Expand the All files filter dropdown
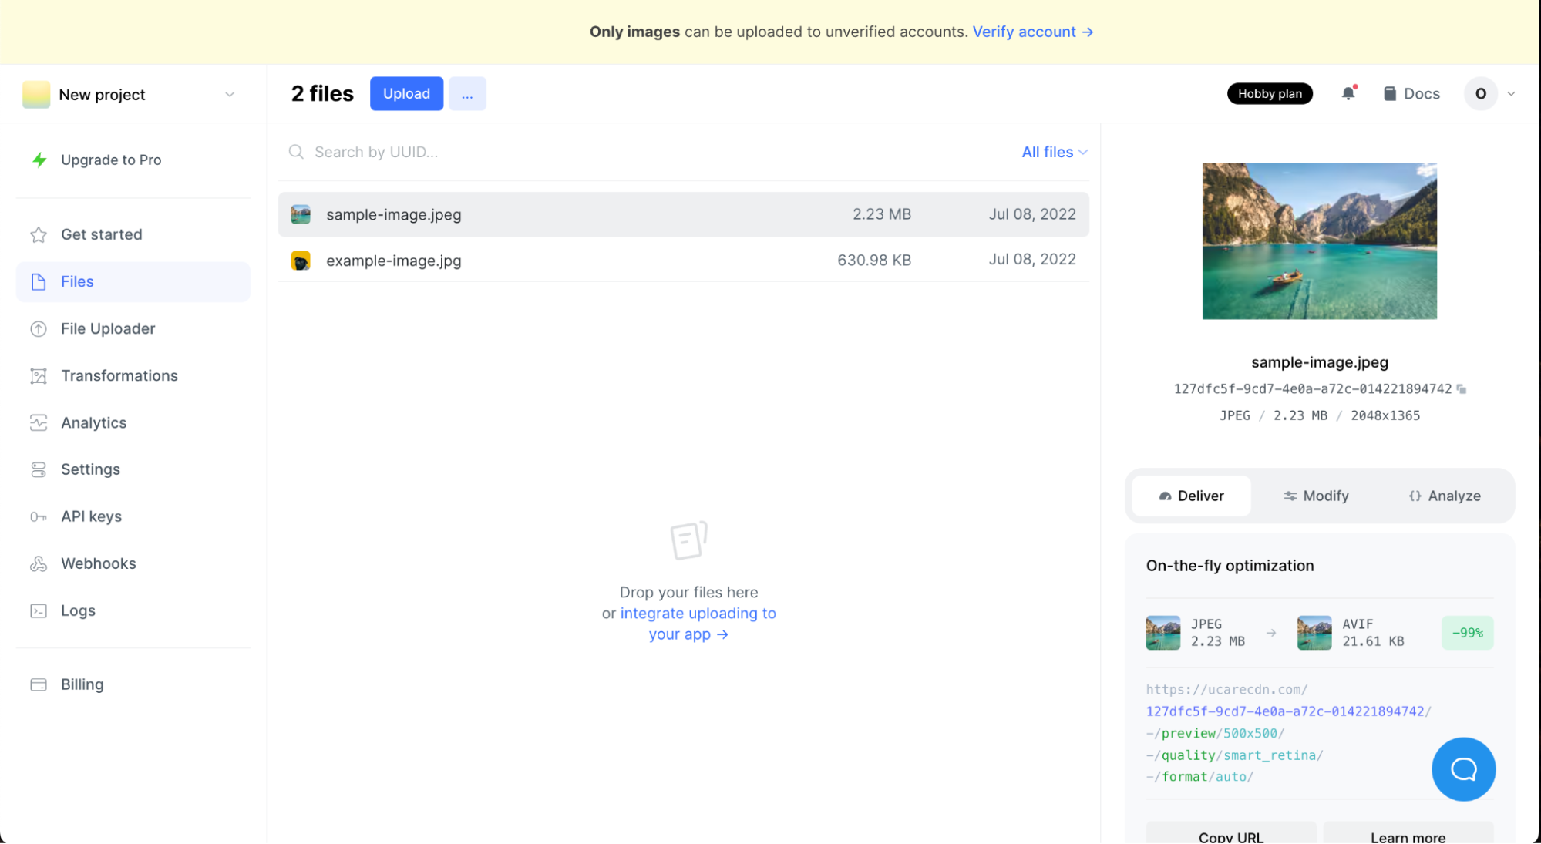The height and width of the screenshot is (844, 1541). pyautogui.click(x=1054, y=152)
